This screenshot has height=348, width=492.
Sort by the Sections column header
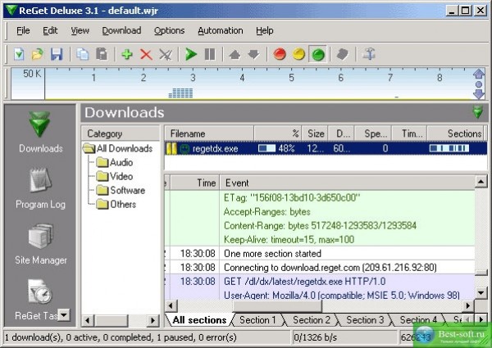click(x=455, y=133)
